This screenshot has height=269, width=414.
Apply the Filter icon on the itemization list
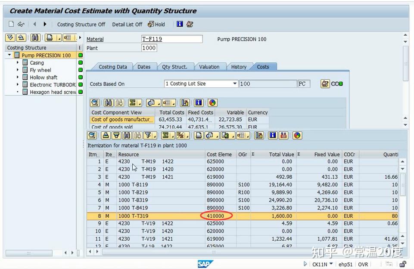pos(149,135)
